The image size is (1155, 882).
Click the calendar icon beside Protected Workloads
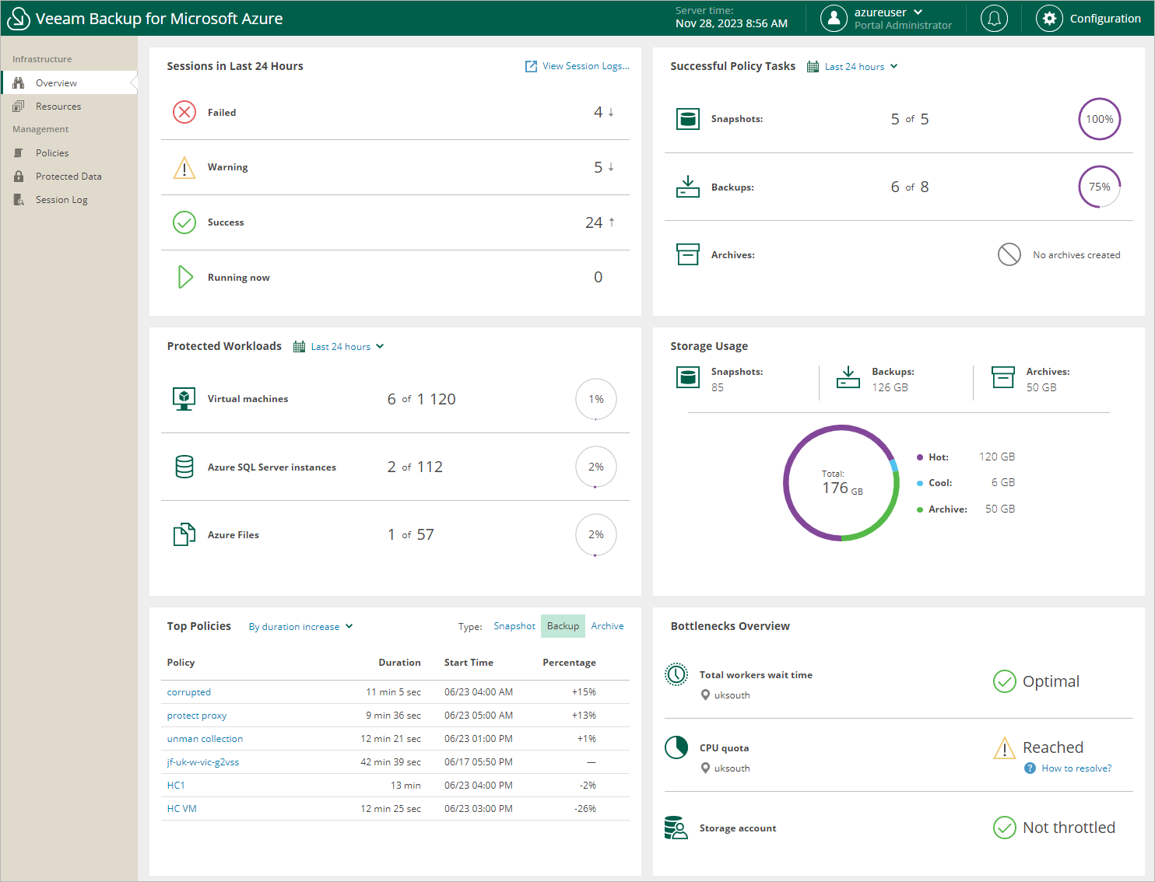pyautogui.click(x=299, y=347)
